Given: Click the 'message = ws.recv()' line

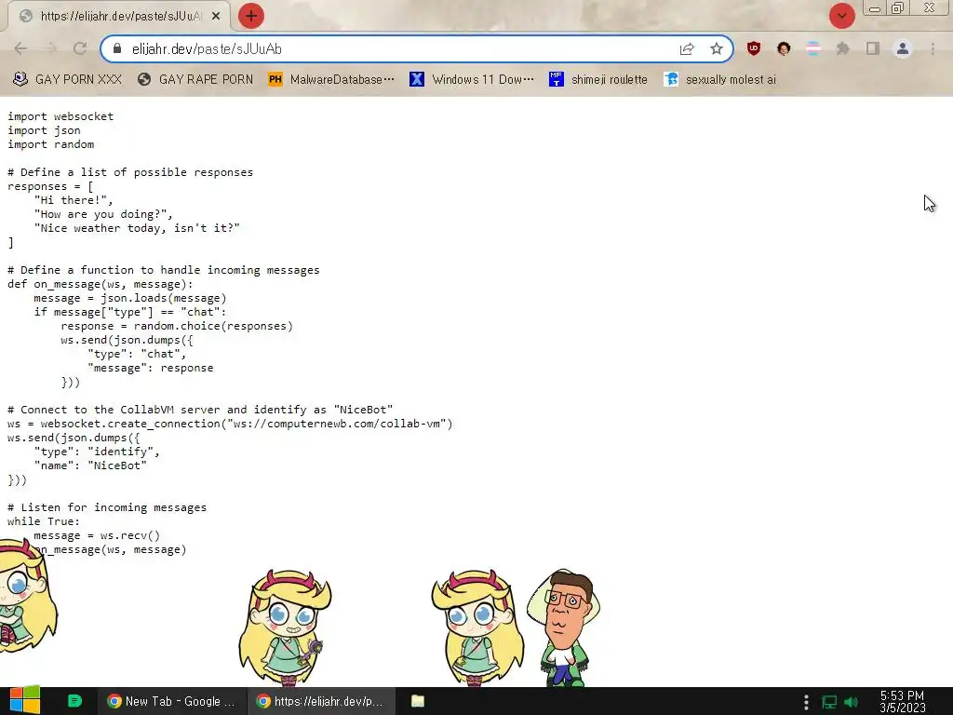Looking at the screenshot, I should coord(97,535).
